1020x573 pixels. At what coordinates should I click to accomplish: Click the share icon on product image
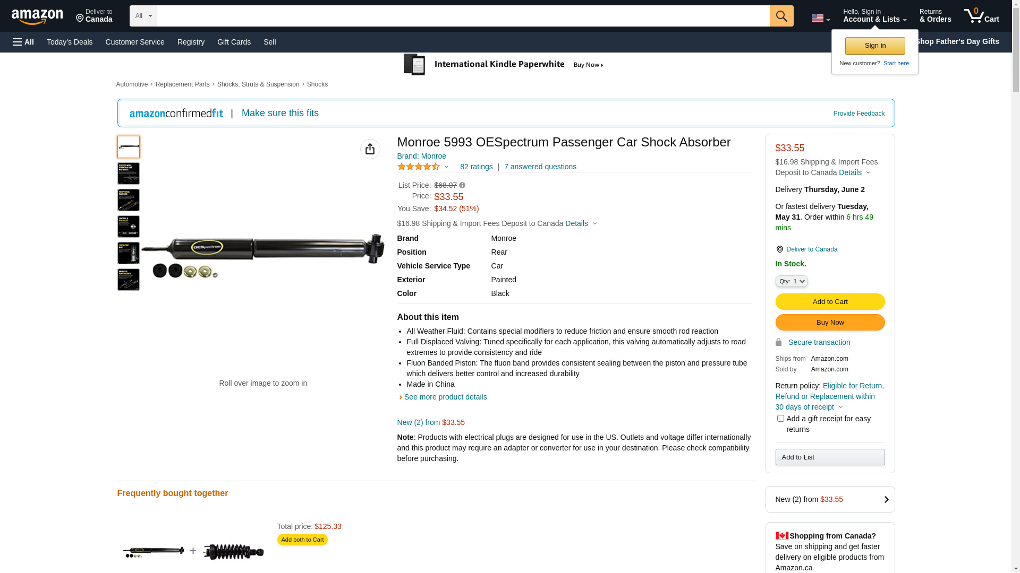pos(370,149)
